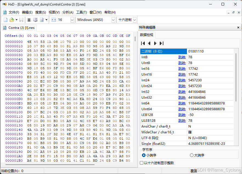Open the 编辑(E) menu
Viewport: 242px width, 174px height.
(27, 12)
